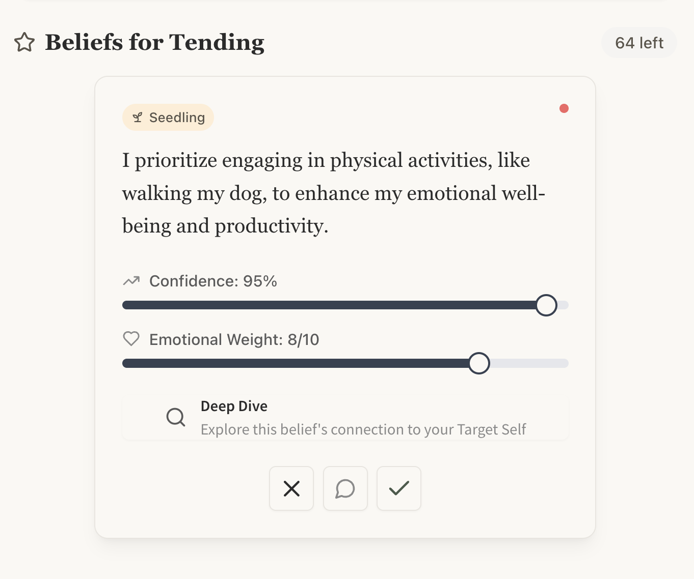Image resolution: width=694 pixels, height=579 pixels.
Task: Click the "Beliefs for Tending" heading
Action: click(x=154, y=43)
